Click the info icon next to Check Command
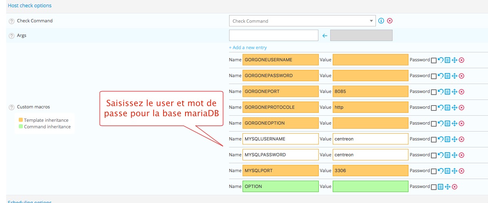 pyautogui.click(x=381, y=21)
